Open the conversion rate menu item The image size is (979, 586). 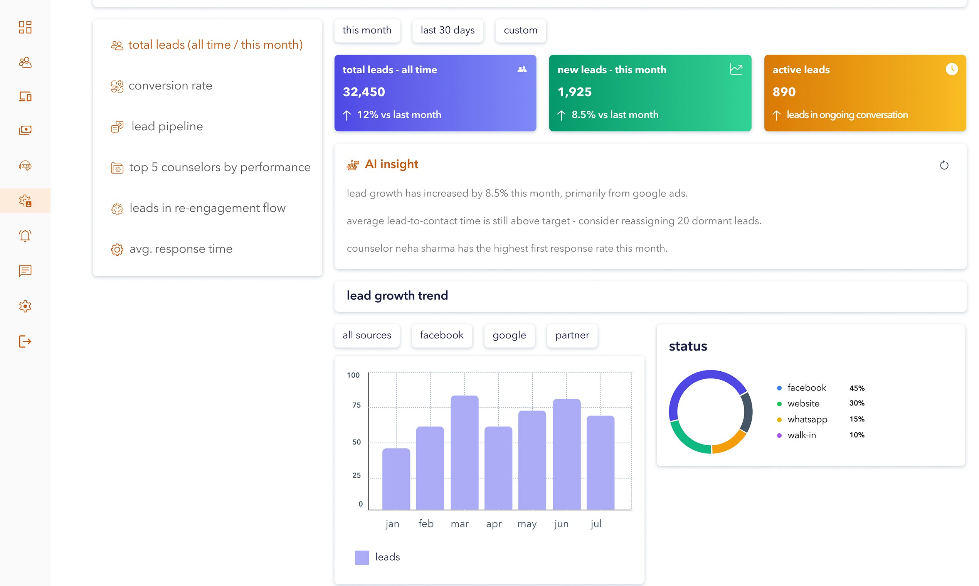[170, 86]
